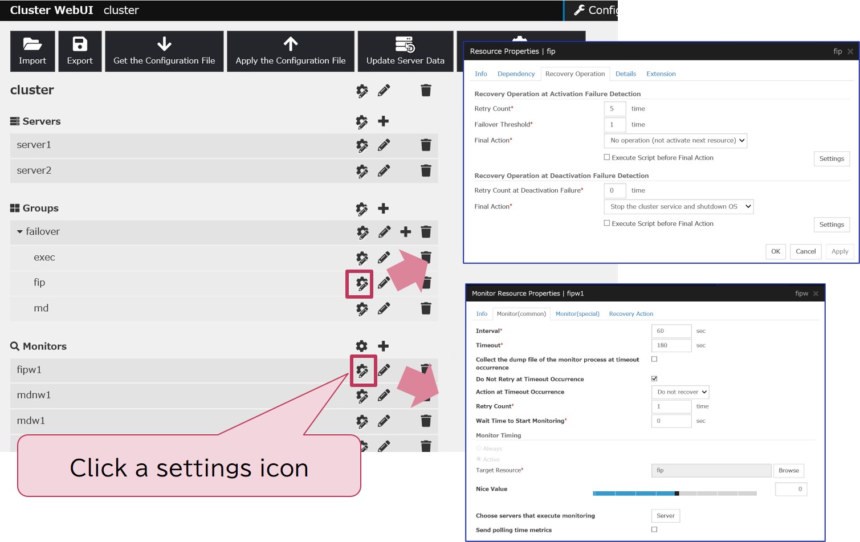Click Apply the Configuration File button
Screen dimensions: 860x542
(291, 51)
